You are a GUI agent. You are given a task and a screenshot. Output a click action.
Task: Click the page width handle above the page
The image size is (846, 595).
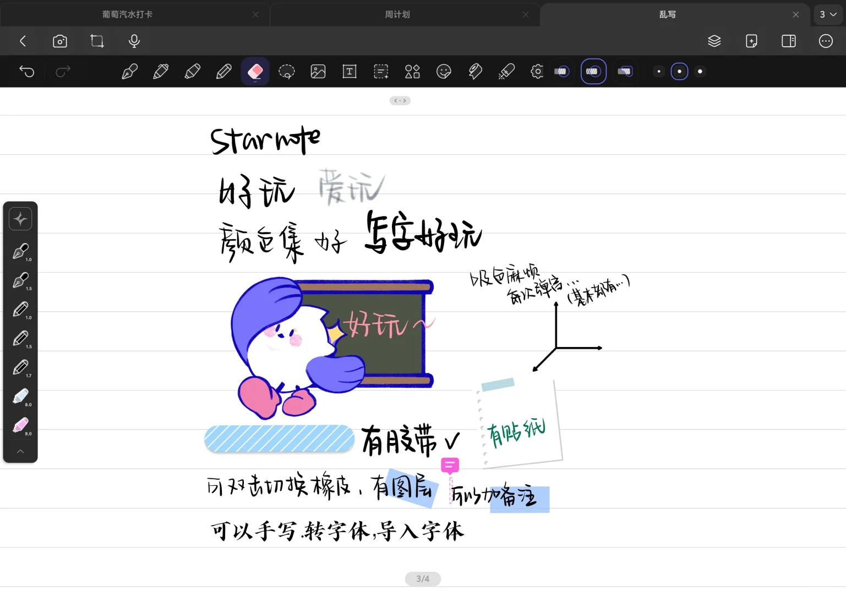click(x=400, y=101)
